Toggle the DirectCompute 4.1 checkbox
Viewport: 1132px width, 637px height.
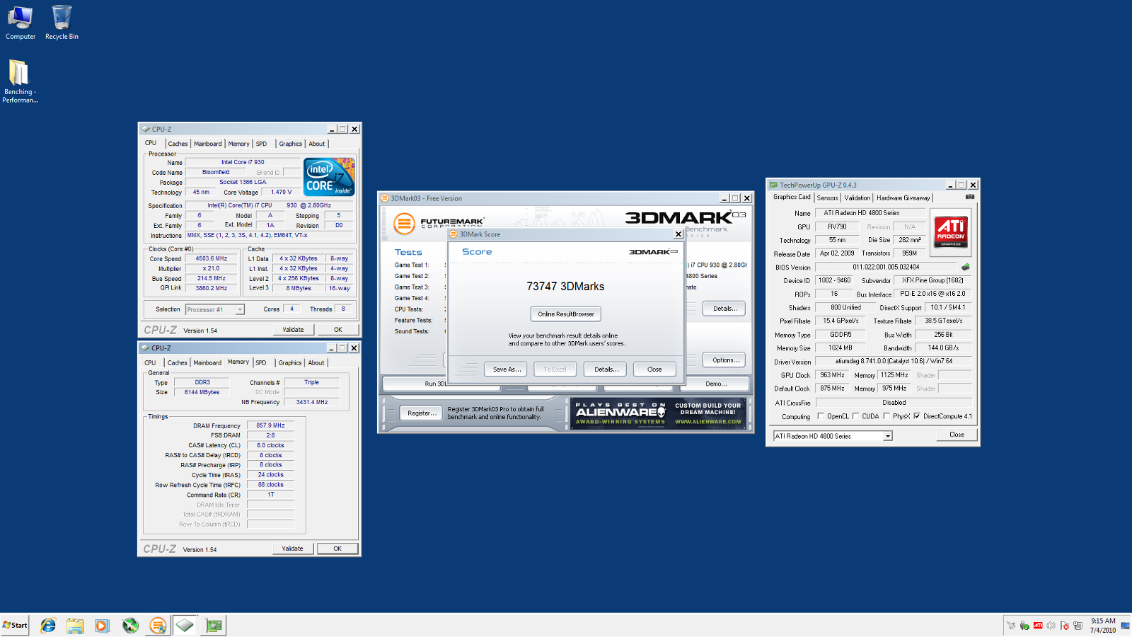(917, 416)
